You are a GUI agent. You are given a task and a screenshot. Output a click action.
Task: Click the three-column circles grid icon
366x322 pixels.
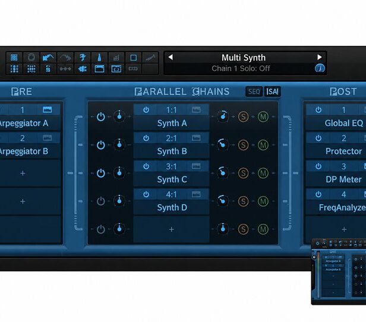pyautogui.click(x=14, y=69)
